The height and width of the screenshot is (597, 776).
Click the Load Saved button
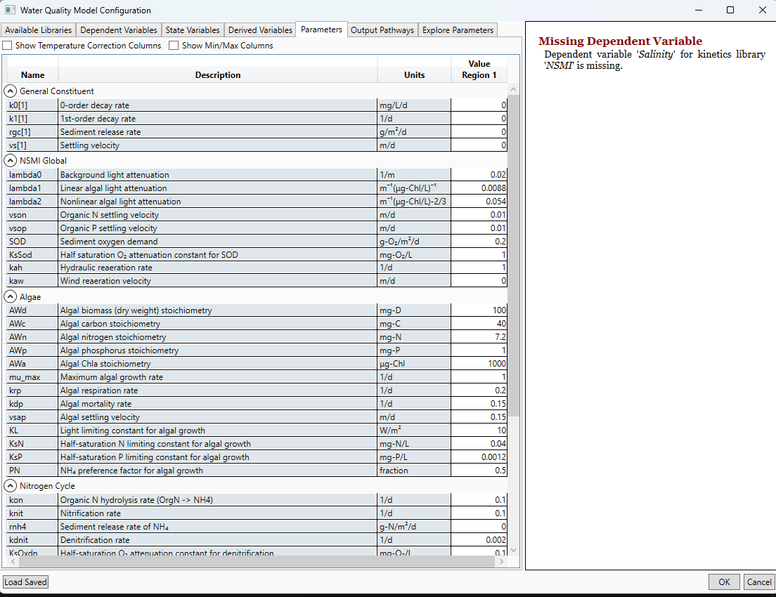click(26, 582)
